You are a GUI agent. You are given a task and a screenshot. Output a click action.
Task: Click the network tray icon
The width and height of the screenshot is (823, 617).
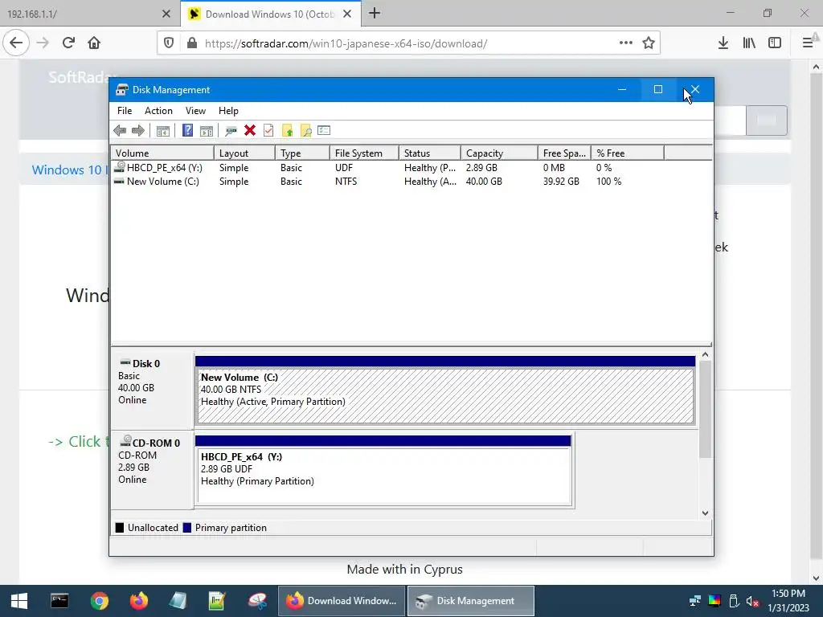695,601
